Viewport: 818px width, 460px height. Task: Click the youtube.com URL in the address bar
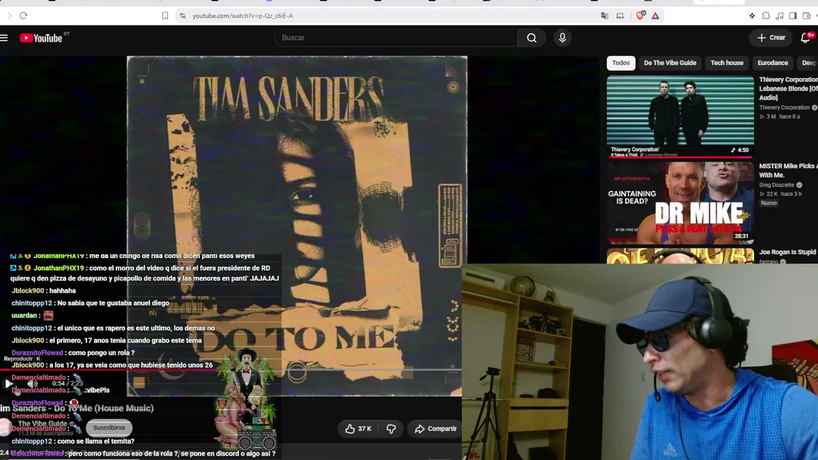point(243,15)
